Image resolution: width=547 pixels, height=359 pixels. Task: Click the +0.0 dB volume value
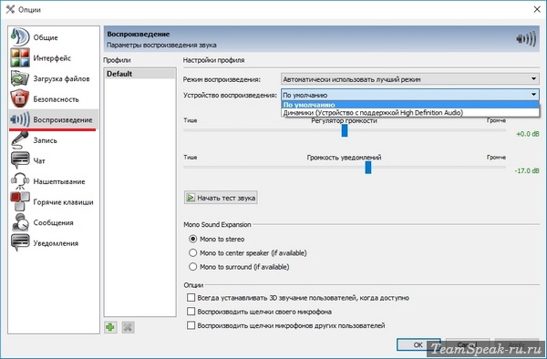click(x=528, y=134)
